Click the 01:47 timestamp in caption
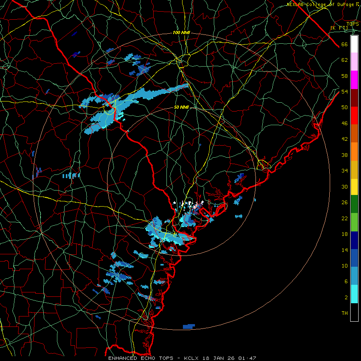Screen dimensions: 361x361 pos(247,358)
